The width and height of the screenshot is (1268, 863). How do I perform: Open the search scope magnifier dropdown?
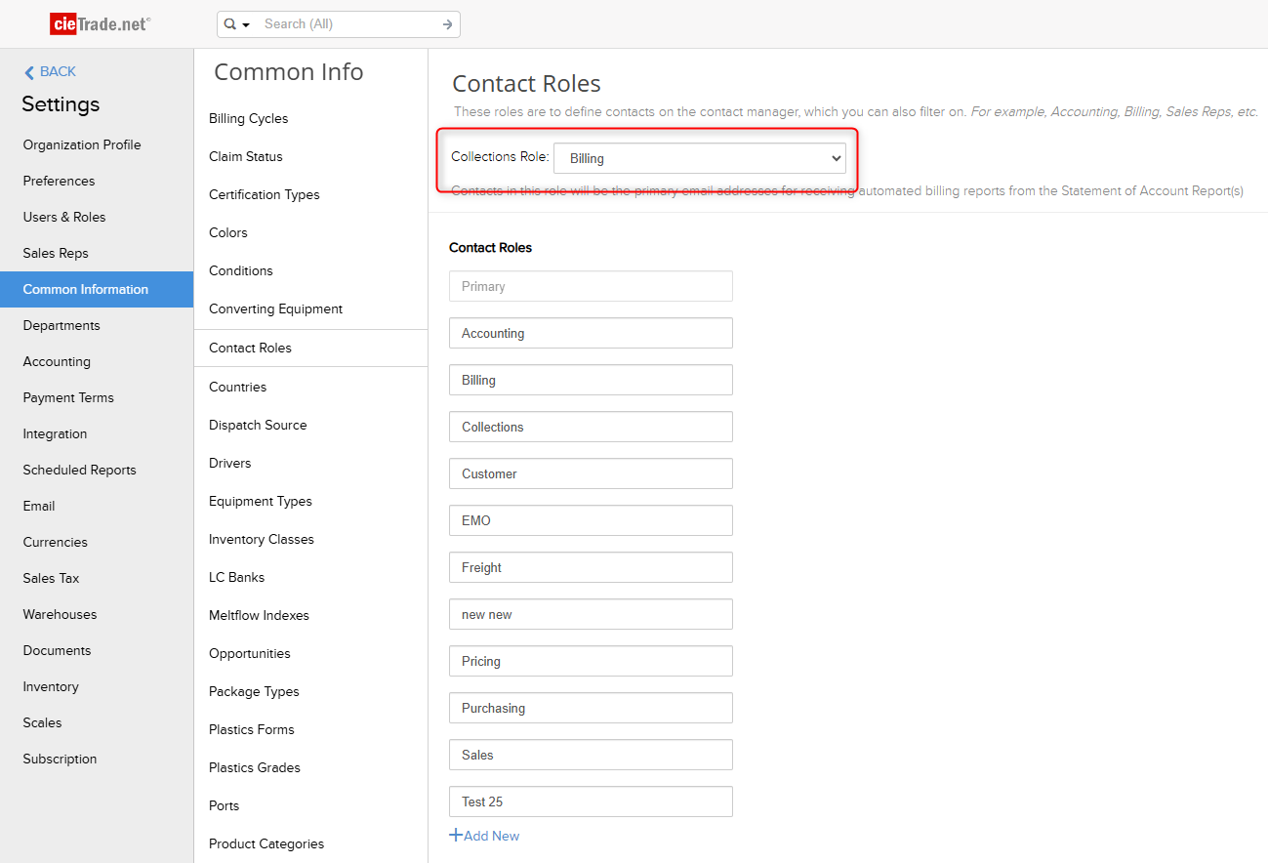coord(237,24)
